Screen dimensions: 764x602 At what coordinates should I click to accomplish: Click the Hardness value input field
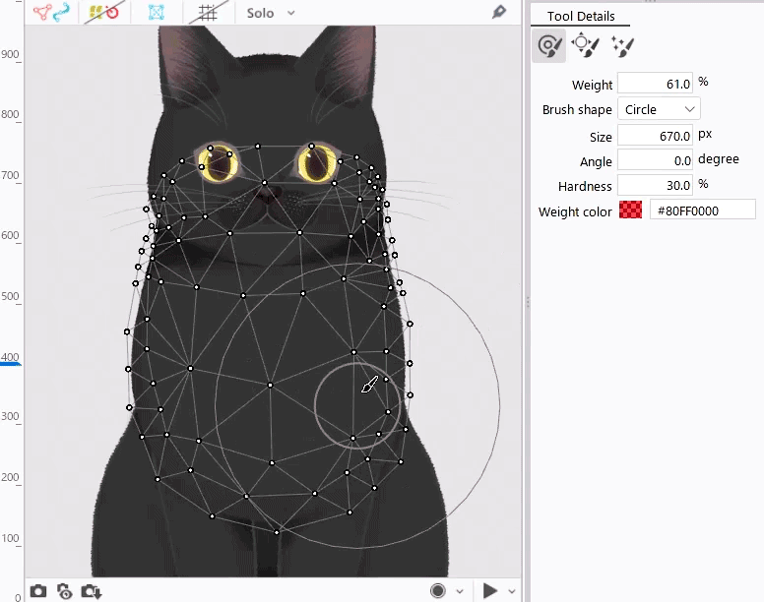coord(655,186)
